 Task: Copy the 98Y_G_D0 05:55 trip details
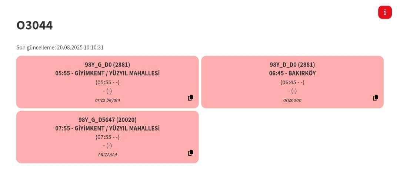point(191,98)
